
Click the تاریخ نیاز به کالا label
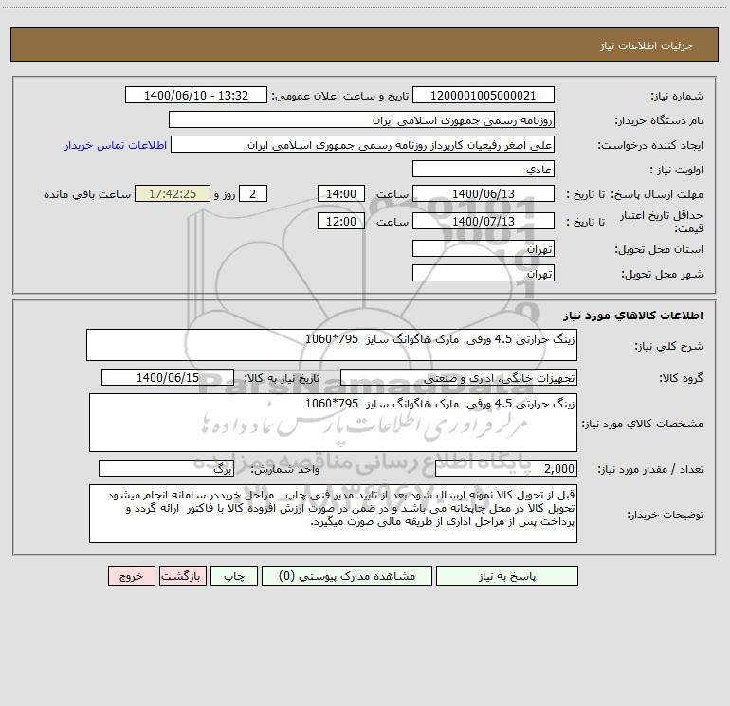tap(282, 378)
